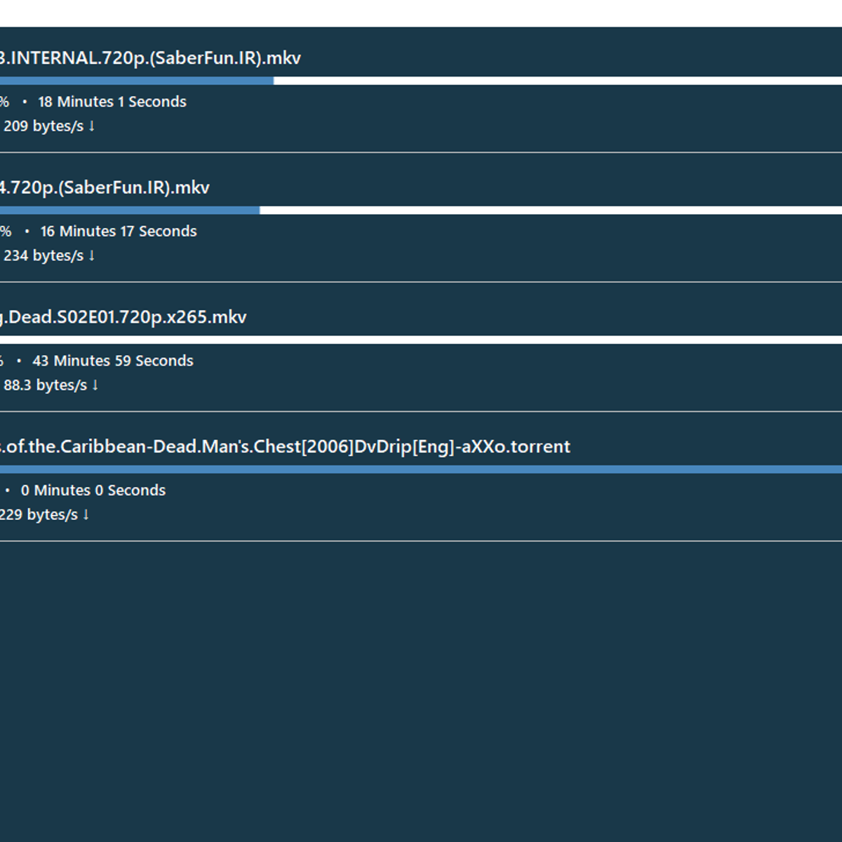
Task: Select the INTERNAL.720p.(SaberFun.IR).mkv download title
Action: point(150,58)
